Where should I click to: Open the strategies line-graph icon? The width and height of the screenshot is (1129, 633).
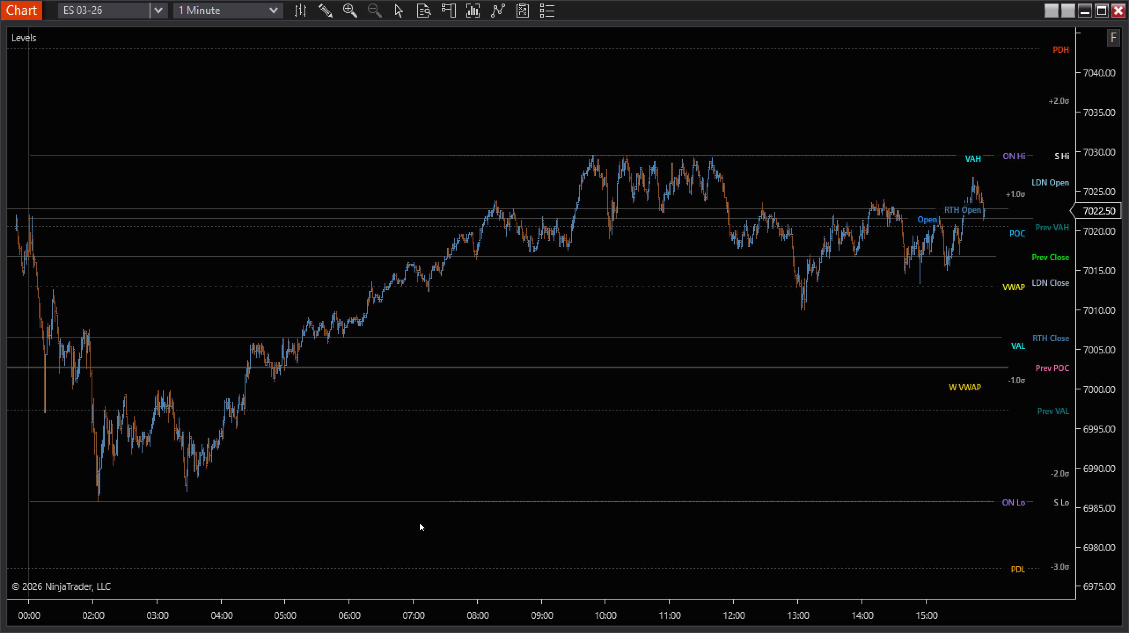tap(498, 11)
